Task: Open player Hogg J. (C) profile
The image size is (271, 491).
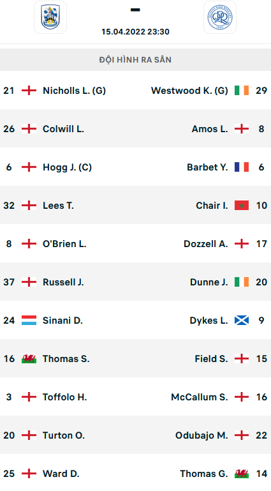Action: tap(67, 167)
